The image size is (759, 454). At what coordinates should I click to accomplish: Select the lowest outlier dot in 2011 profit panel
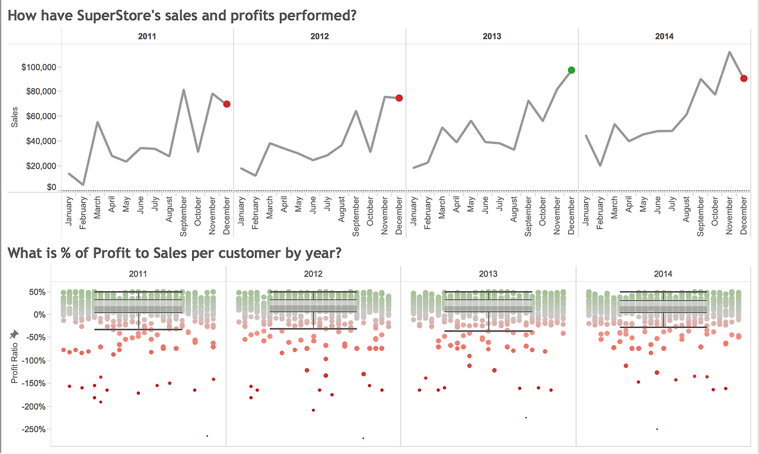click(207, 436)
